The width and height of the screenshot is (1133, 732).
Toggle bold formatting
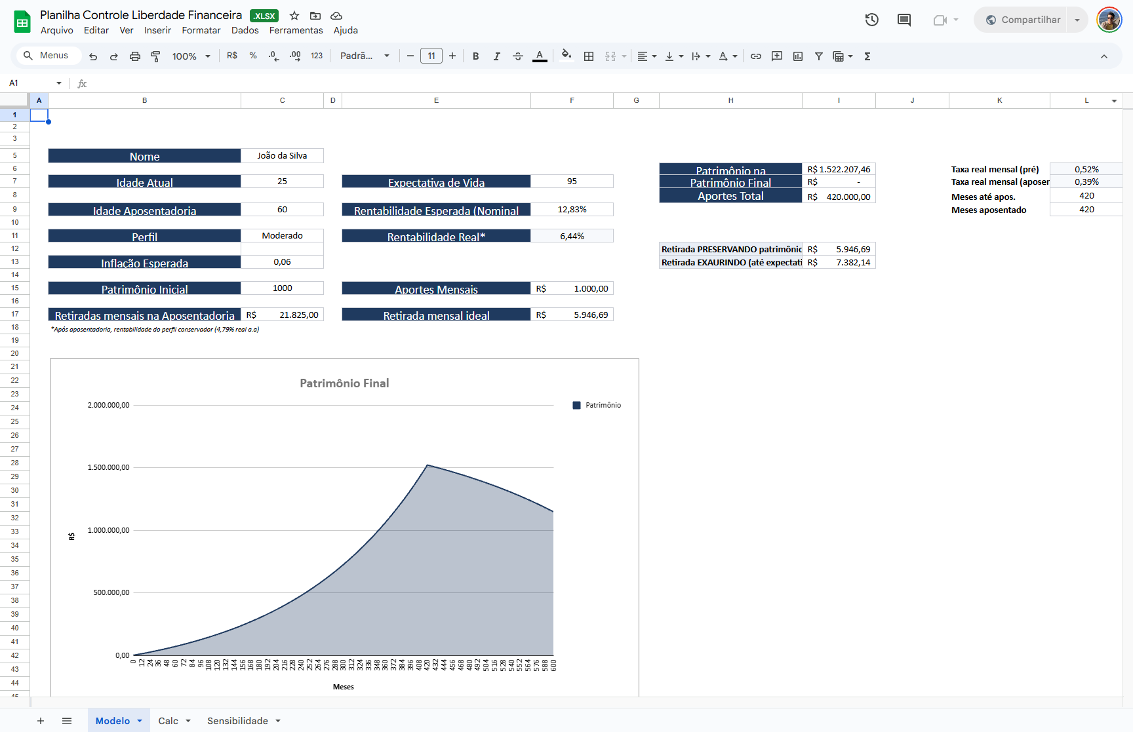point(476,56)
